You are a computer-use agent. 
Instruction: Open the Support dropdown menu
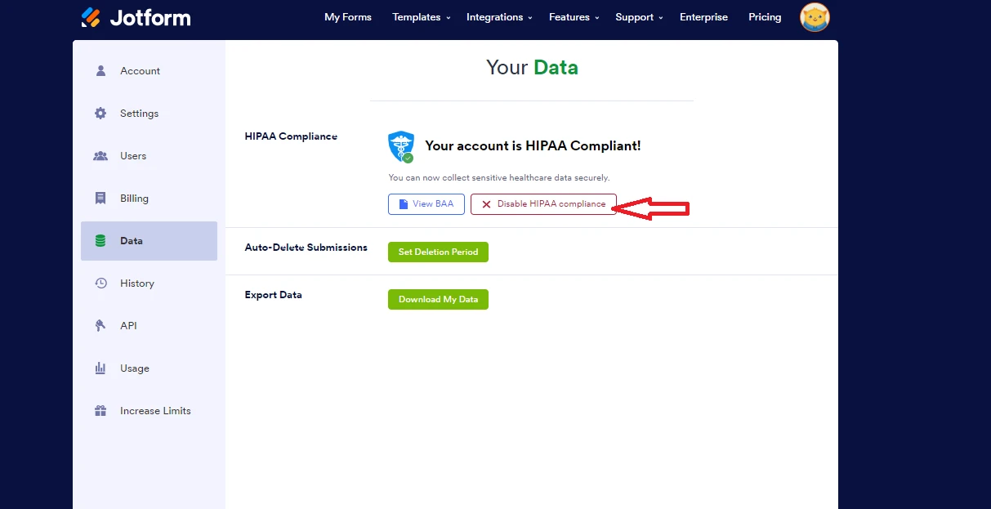(639, 17)
